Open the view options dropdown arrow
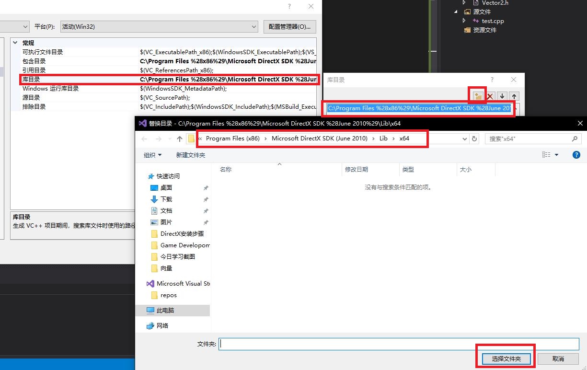 556,155
